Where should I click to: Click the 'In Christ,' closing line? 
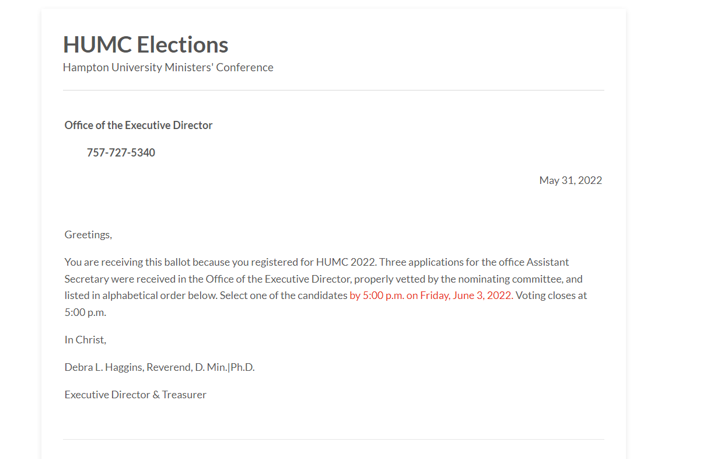[x=85, y=339]
